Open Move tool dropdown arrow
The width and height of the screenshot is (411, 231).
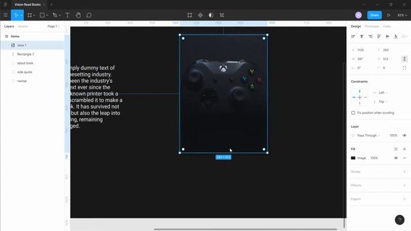[x=21, y=15]
